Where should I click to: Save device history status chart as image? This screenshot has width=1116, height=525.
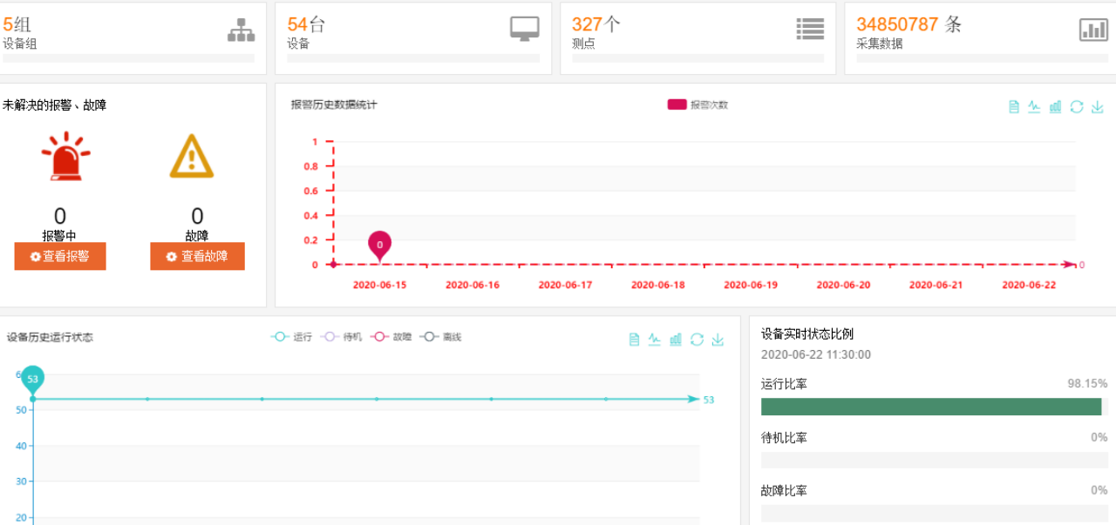tap(718, 340)
